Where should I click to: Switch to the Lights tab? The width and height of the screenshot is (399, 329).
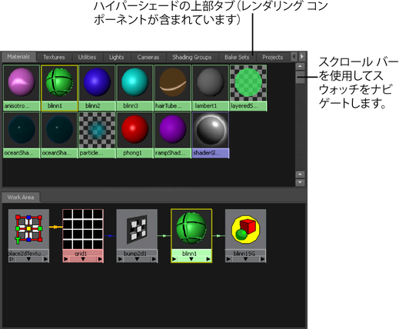(x=117, y=57)
